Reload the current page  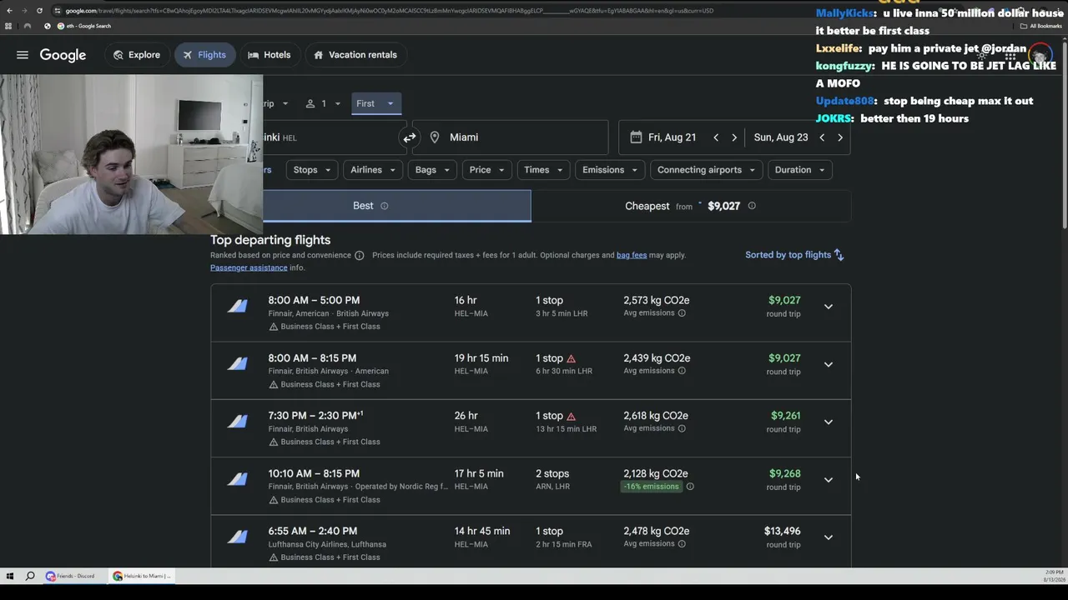click(39, 11)
